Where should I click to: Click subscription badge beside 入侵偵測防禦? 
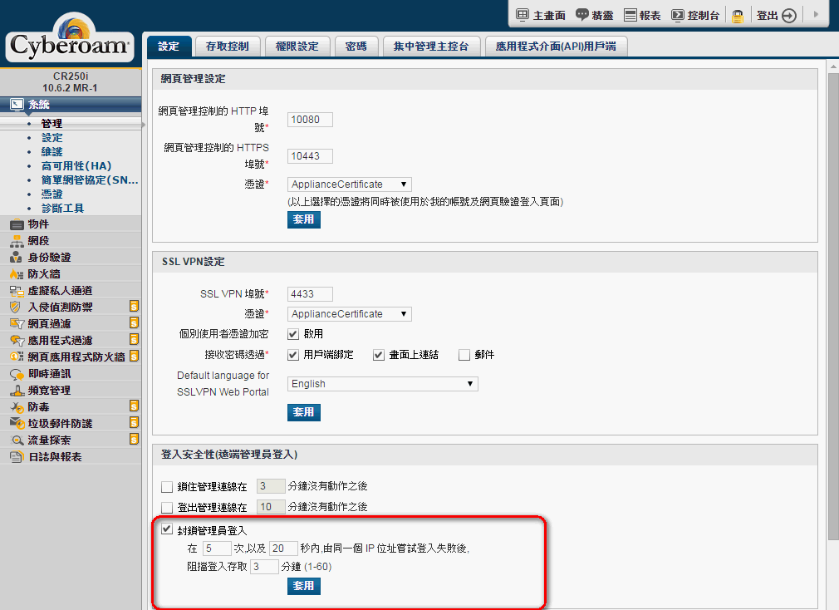[x=135, y=306]
